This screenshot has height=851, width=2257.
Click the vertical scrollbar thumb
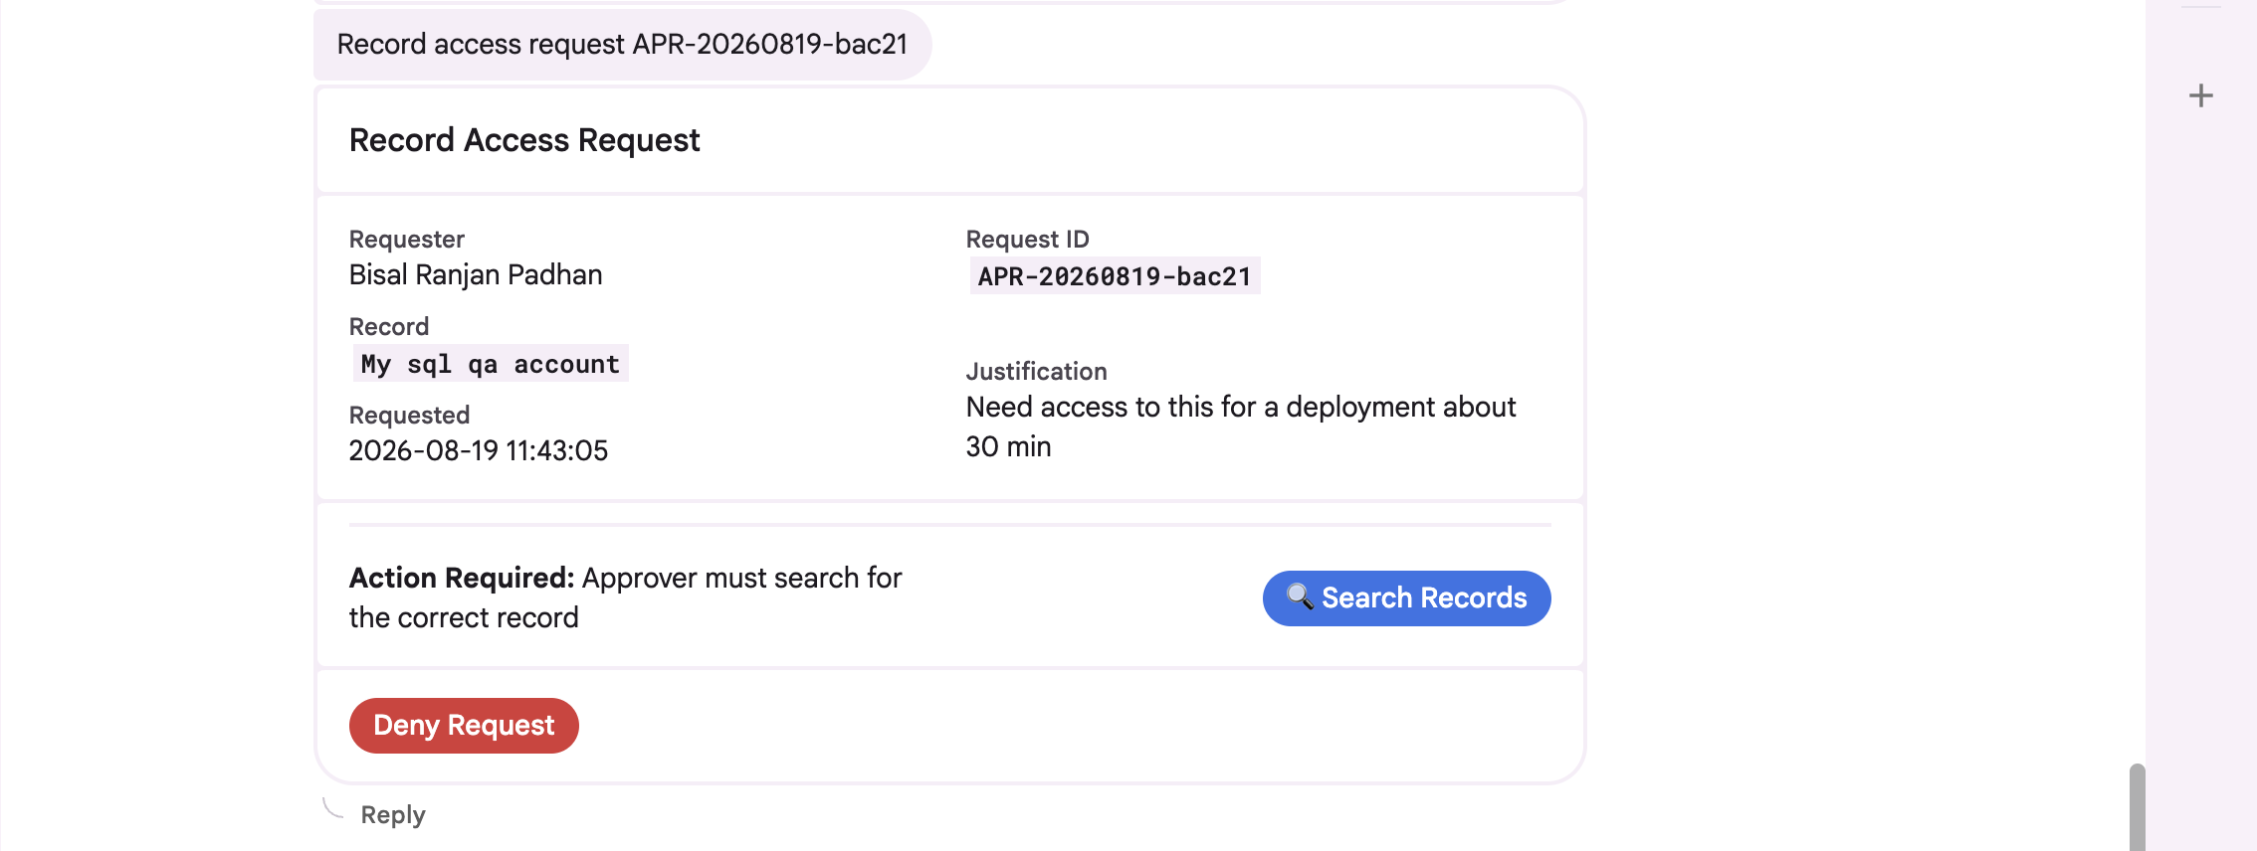(2137, 807)
